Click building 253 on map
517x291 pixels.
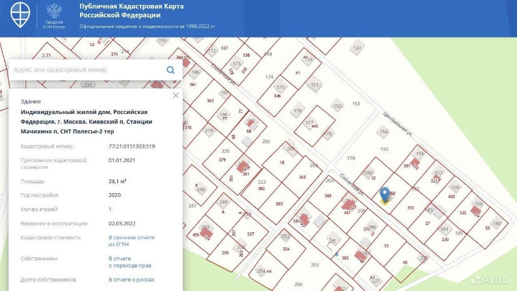pos(285,236)
